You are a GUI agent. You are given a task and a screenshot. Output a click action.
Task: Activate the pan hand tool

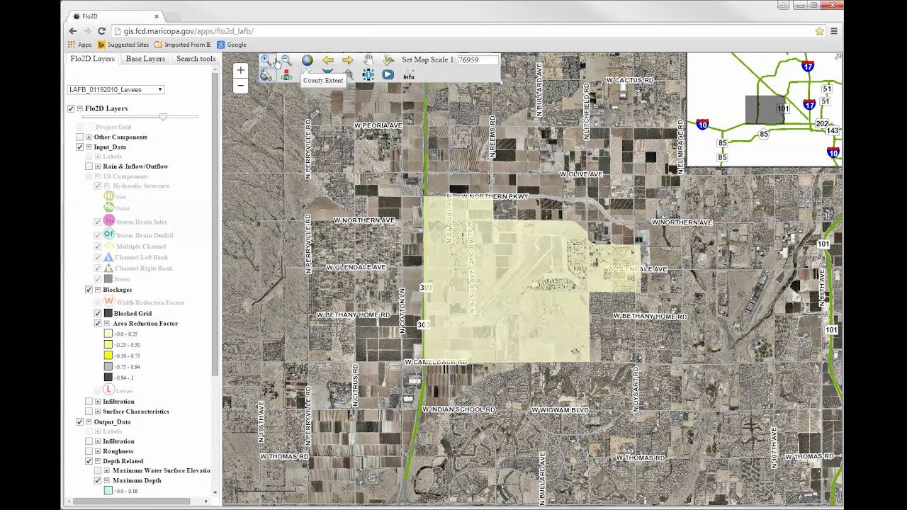pyautogui.click(x=368, y=60)
